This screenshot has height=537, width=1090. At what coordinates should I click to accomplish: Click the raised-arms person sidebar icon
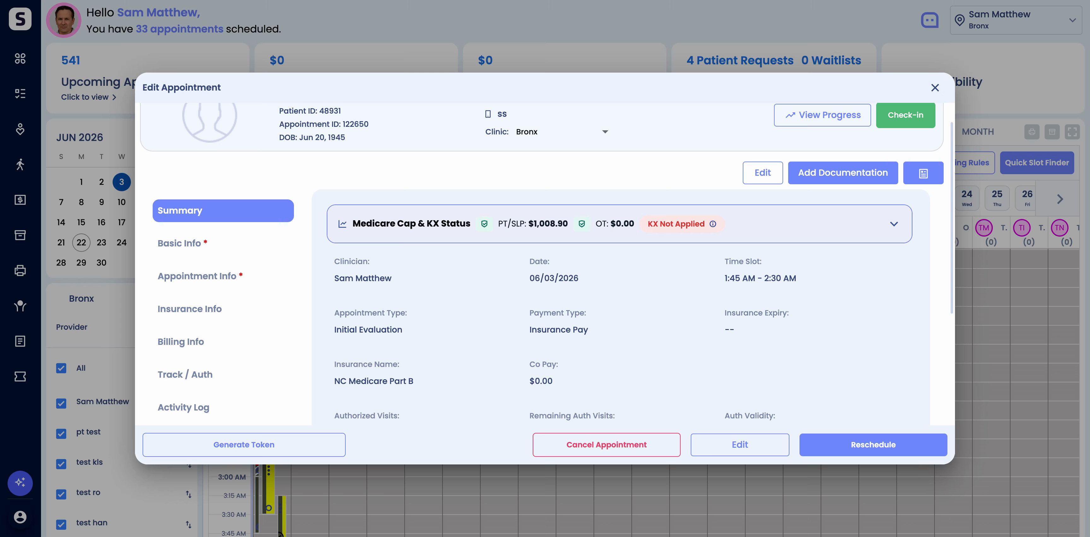(20, 305)
